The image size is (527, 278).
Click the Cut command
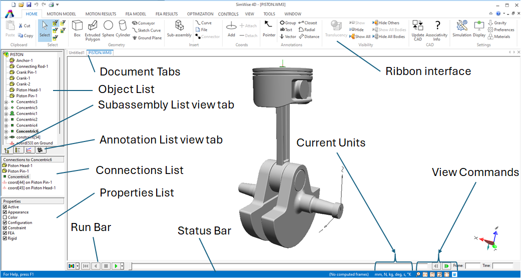(25, 25)
